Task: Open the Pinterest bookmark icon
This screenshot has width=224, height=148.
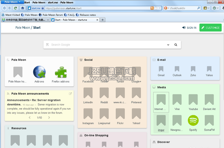Action: tap(136, 93)
